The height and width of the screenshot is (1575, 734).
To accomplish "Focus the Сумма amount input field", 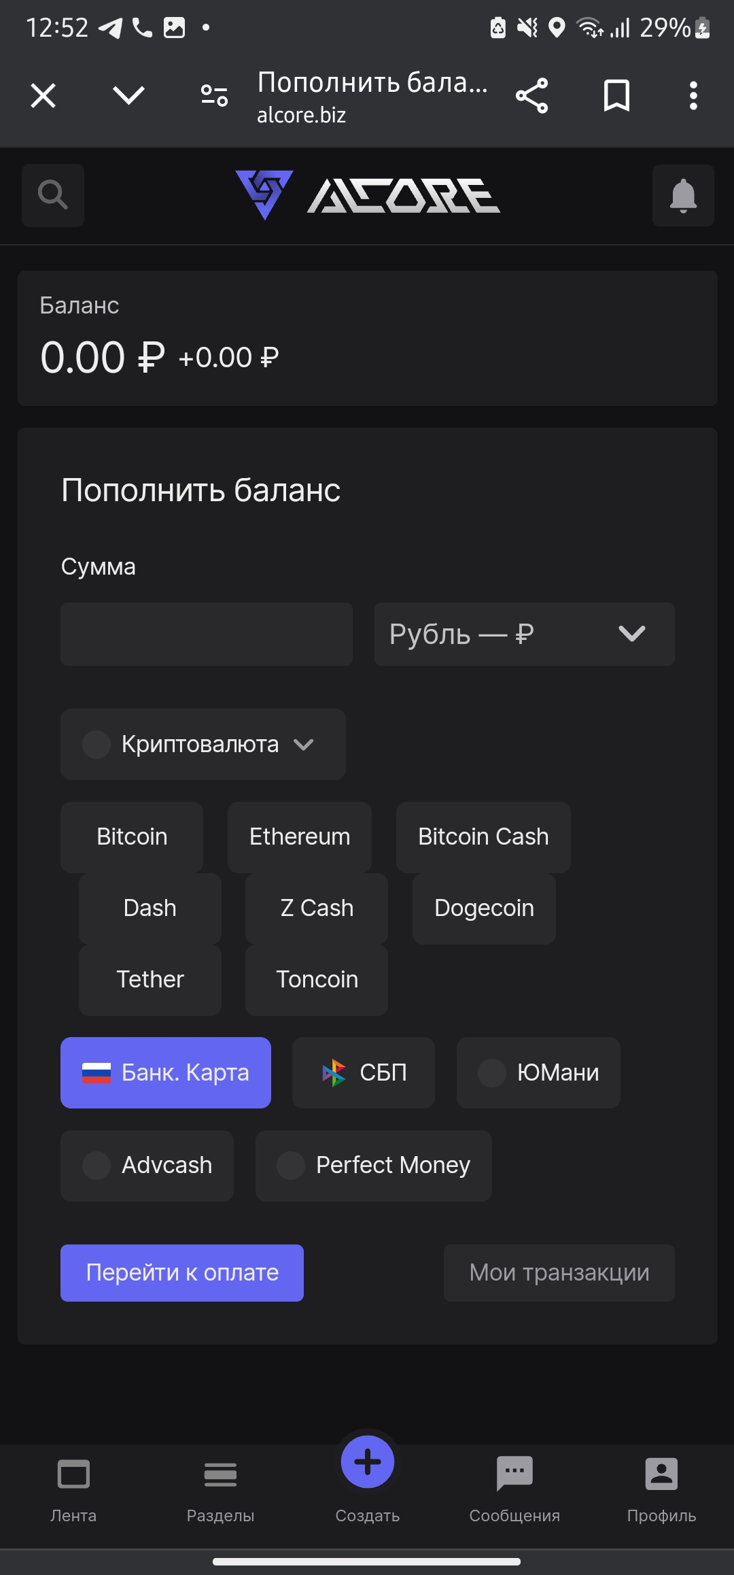I will [207, 634].
